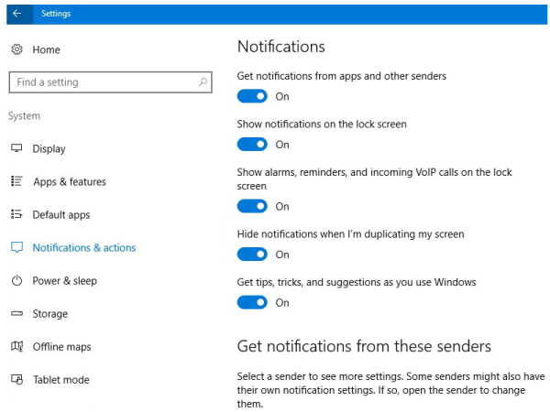This screenshot has height=412, width=550.
Task: Click the Display monitor icon
Action: 16,148
